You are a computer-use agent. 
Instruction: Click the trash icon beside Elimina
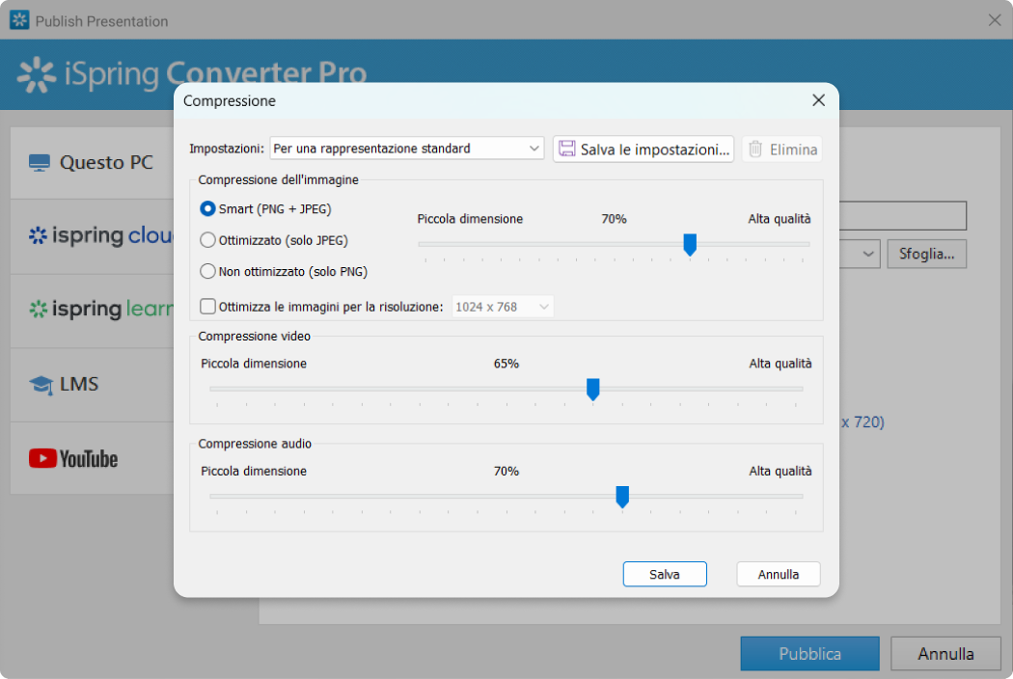755,149
